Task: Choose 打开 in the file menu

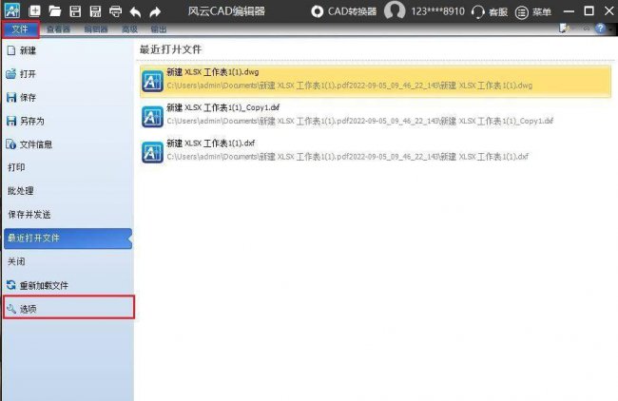Action: [x=68, y=74]
